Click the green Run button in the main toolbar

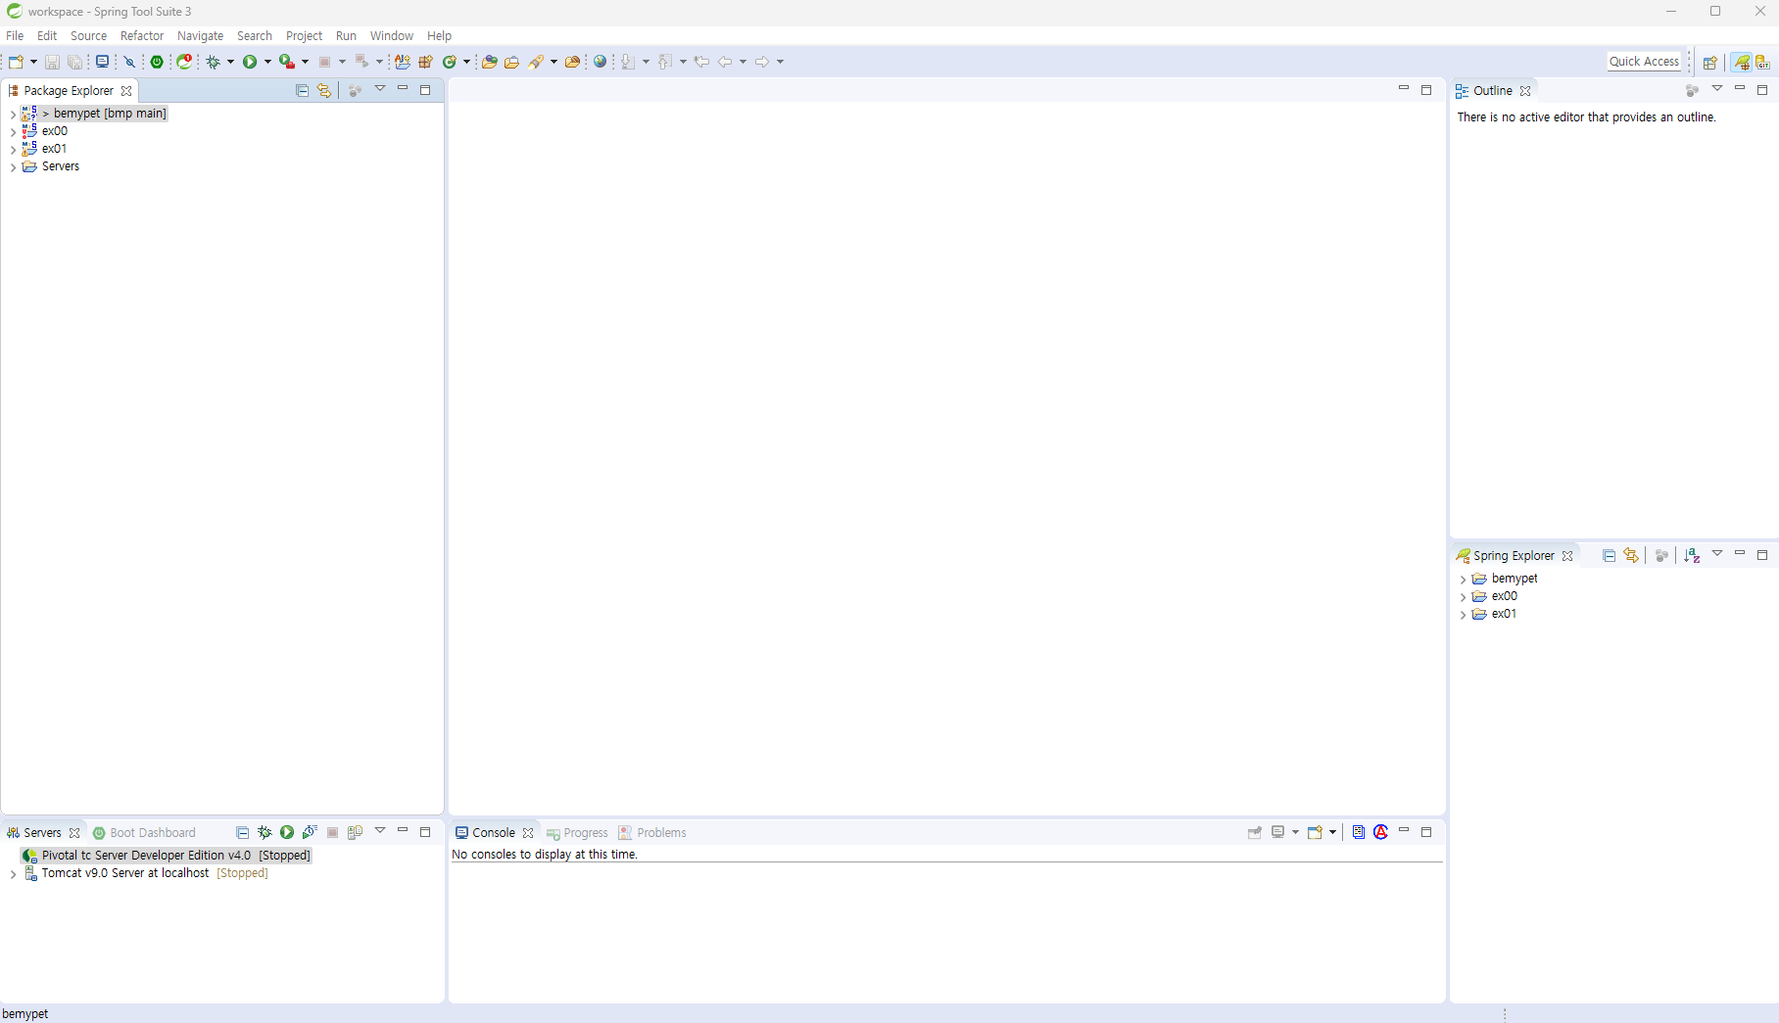coord(250,62)
